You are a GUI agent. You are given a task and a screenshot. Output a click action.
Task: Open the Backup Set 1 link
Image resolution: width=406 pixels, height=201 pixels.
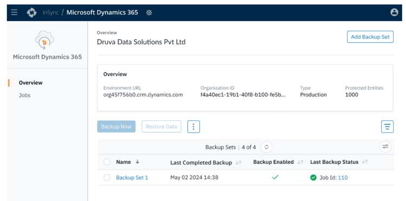[x=132, y=178]
